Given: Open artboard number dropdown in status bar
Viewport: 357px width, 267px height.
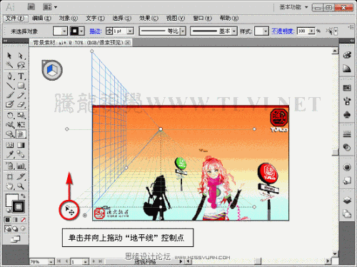Looking at the screenshot, I should 86,261.
